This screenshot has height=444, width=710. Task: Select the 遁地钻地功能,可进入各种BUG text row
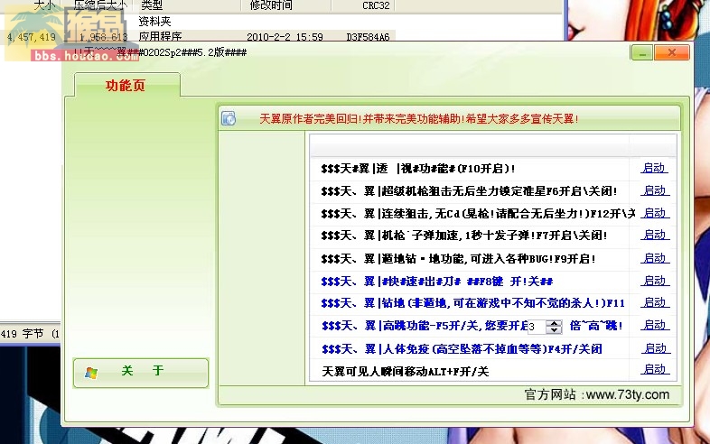[458, 258]
